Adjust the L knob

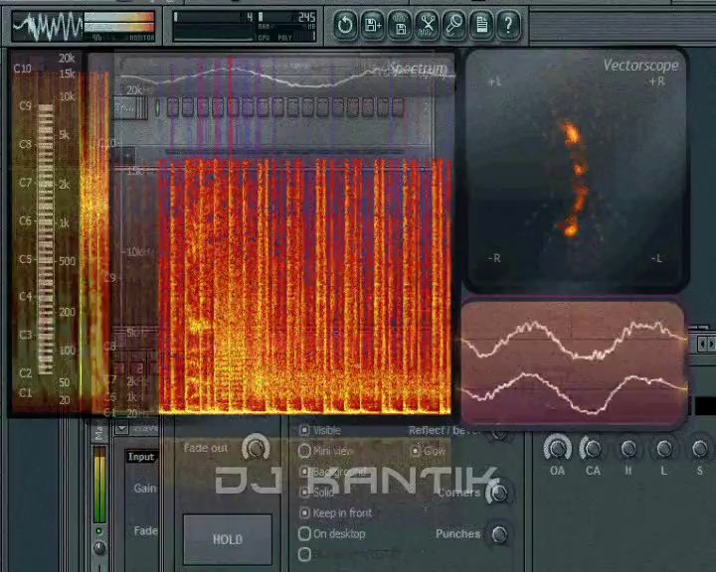point(664,449)
